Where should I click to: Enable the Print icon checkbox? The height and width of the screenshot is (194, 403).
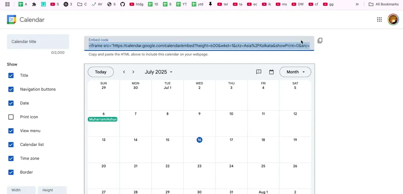[x=11, y=117]
